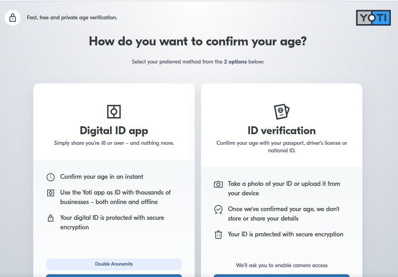Click the padlock icon beside "Your digital ID"
This screenshot has height=277, width=398.
51,218
